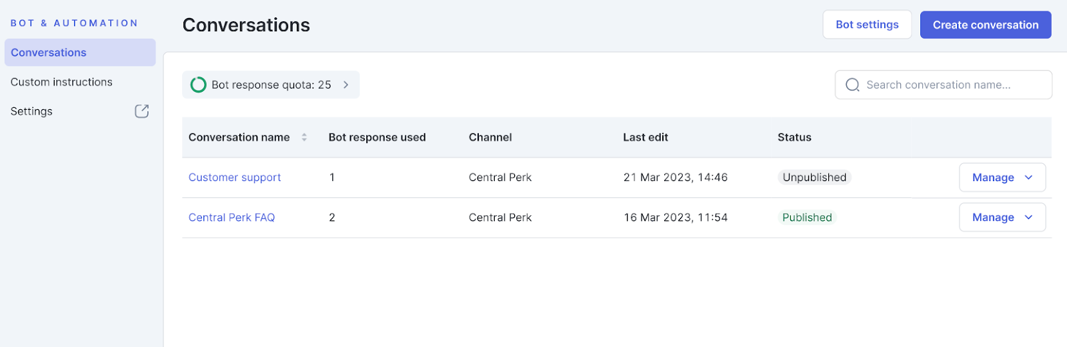Select Conversations in the sidebar
The height and width of the screenshot is (347, 1067).
point(49,53)
